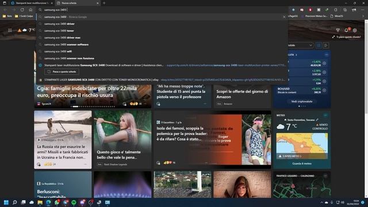Viewport: 368px width, 207px height.
Task: Open the page settings gear icon
Action: (355, 30)
